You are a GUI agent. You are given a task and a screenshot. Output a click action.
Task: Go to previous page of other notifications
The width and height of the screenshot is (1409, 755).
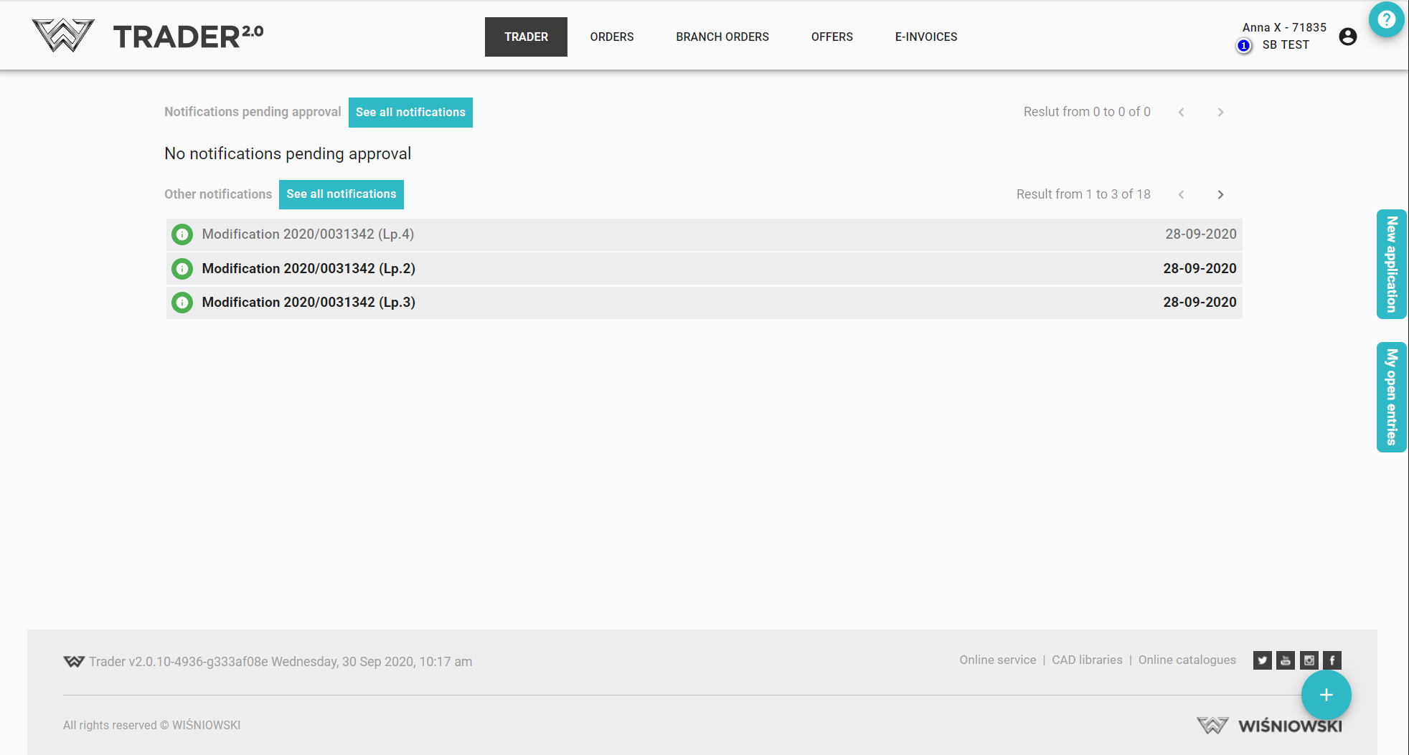point(1181,195)
